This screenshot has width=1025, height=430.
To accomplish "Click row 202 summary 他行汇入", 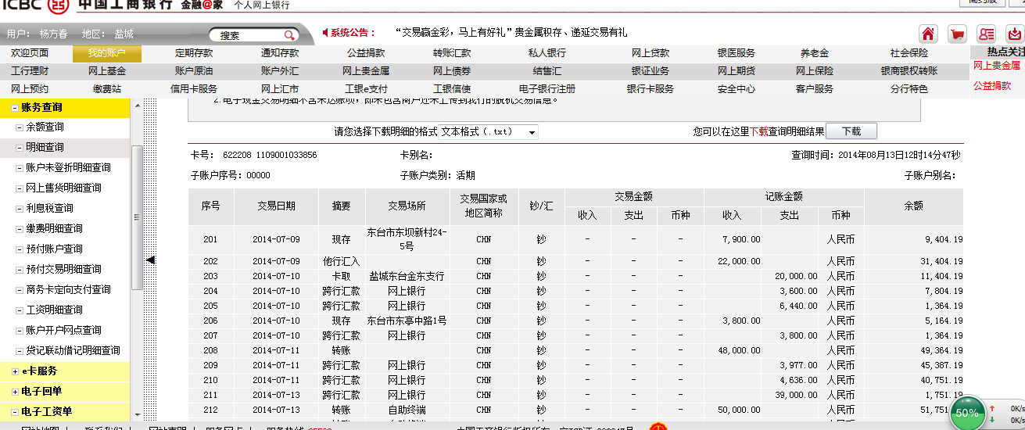I will (x=342, y=261).
